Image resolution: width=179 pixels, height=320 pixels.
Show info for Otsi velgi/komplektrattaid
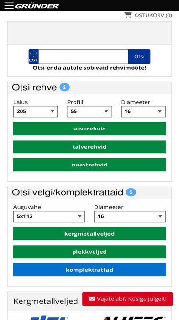coord(131,192)
